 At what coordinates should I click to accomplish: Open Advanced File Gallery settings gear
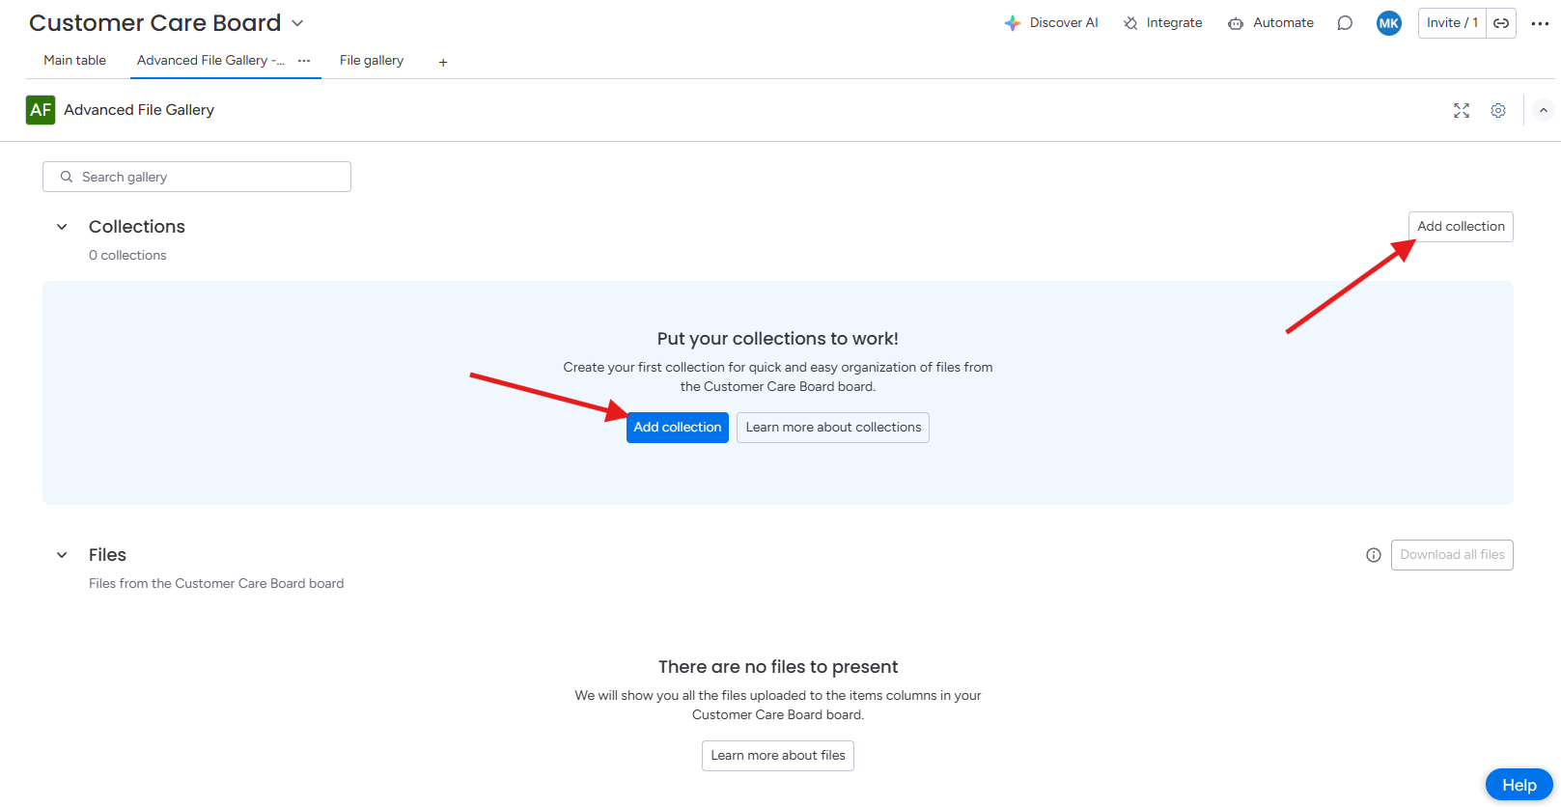click(1498, 111)
